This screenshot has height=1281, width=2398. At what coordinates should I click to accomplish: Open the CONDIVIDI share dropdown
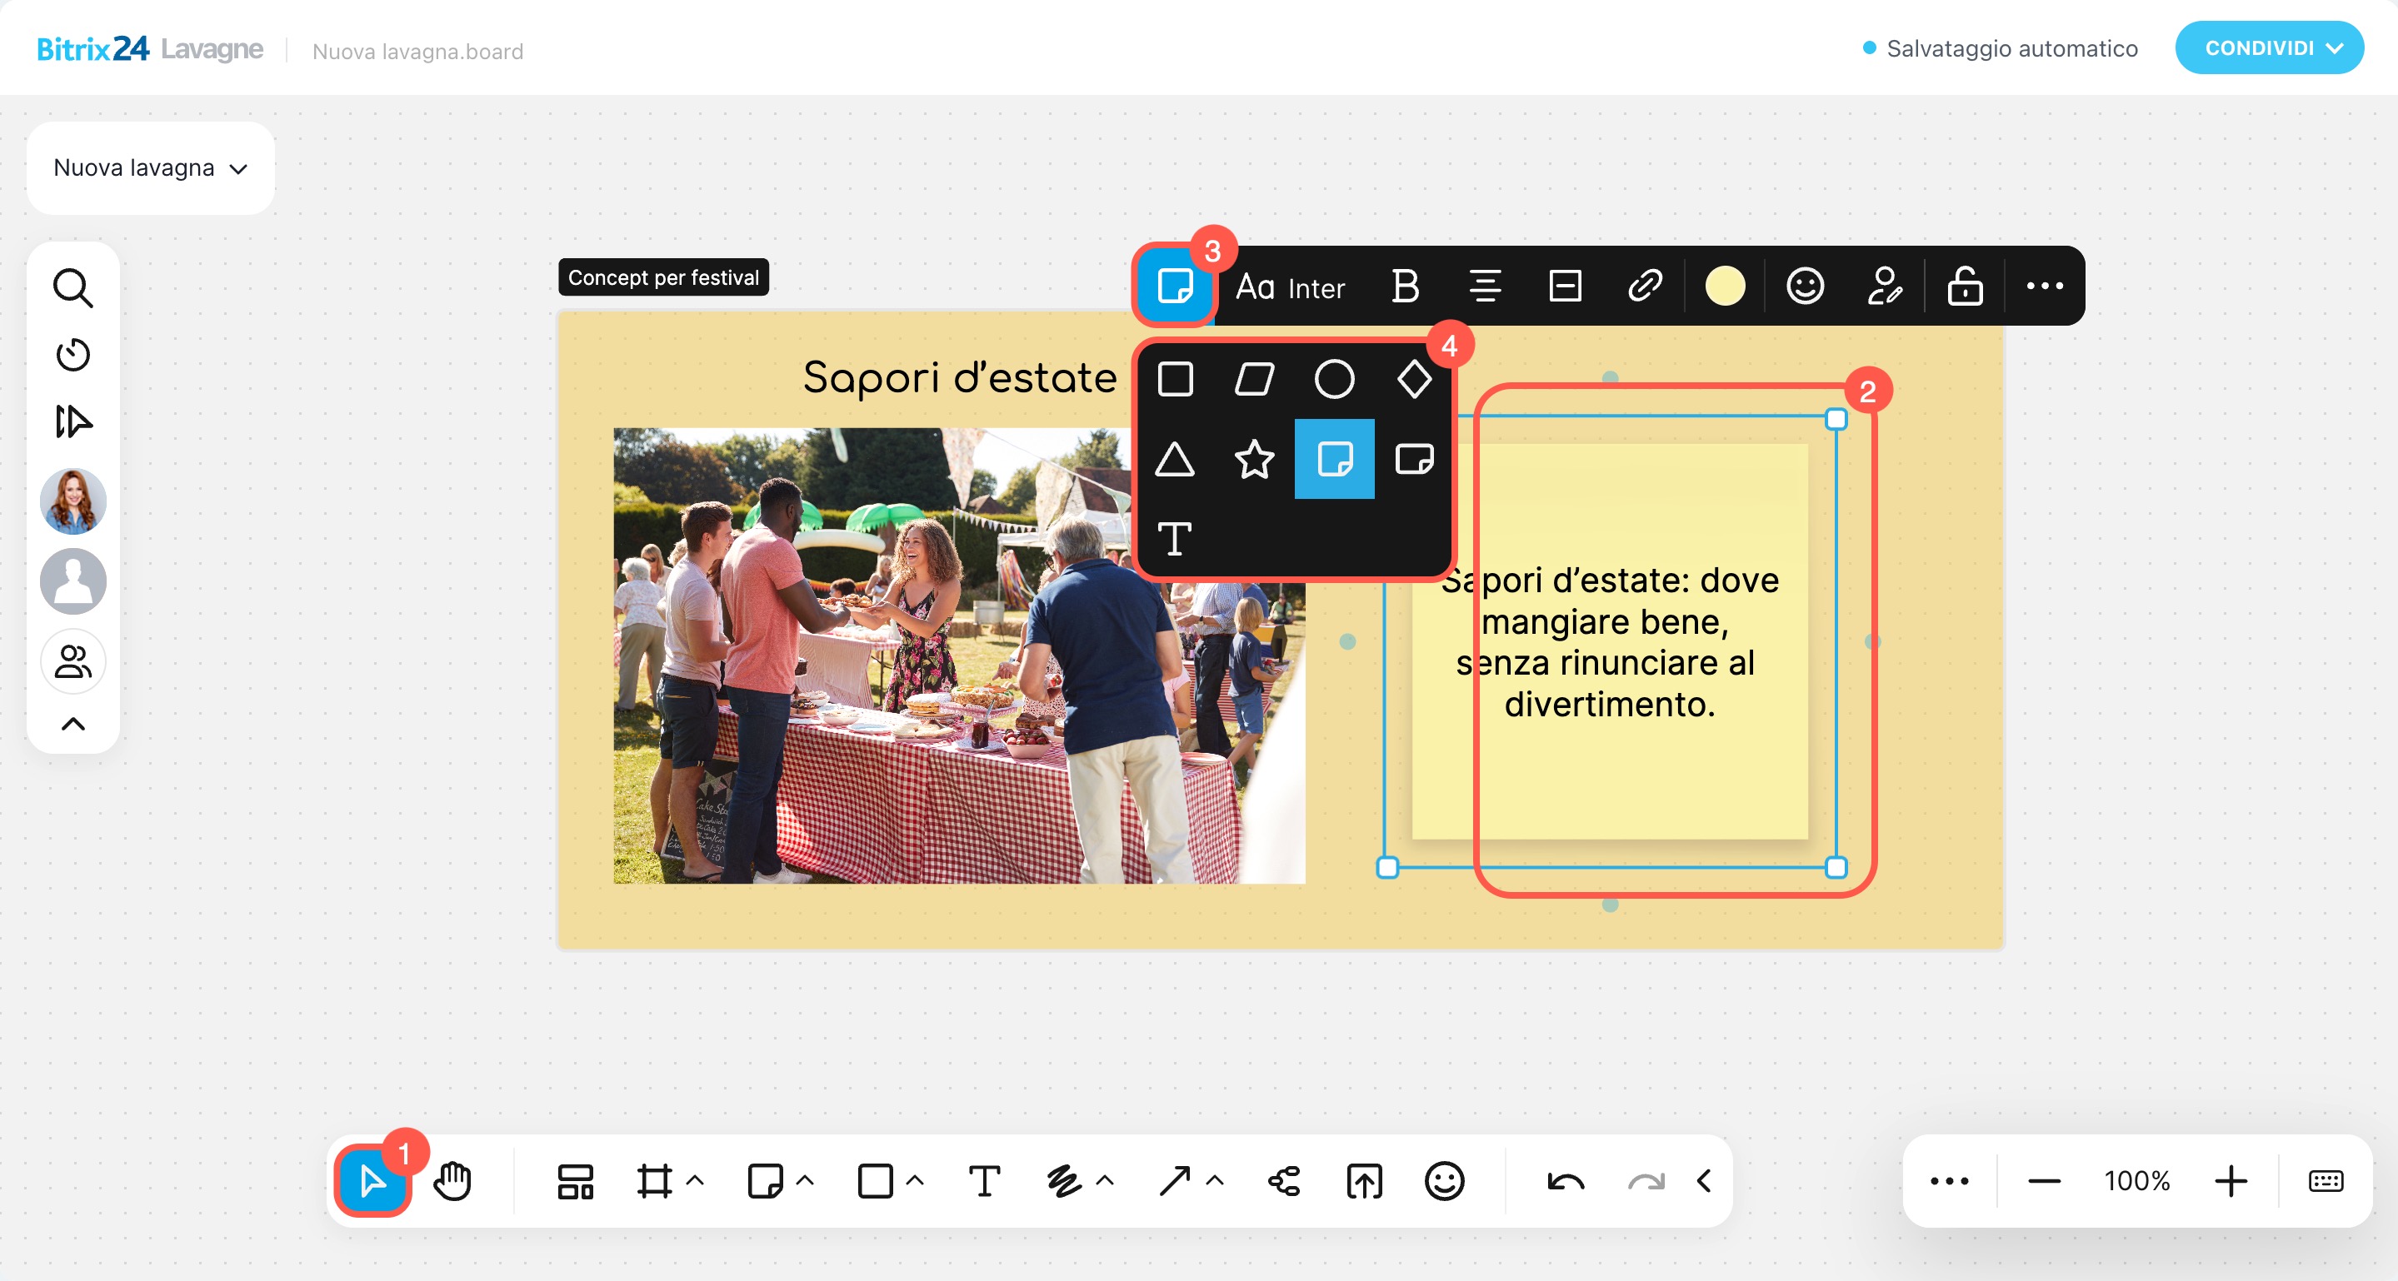(x=2269, y=48)
